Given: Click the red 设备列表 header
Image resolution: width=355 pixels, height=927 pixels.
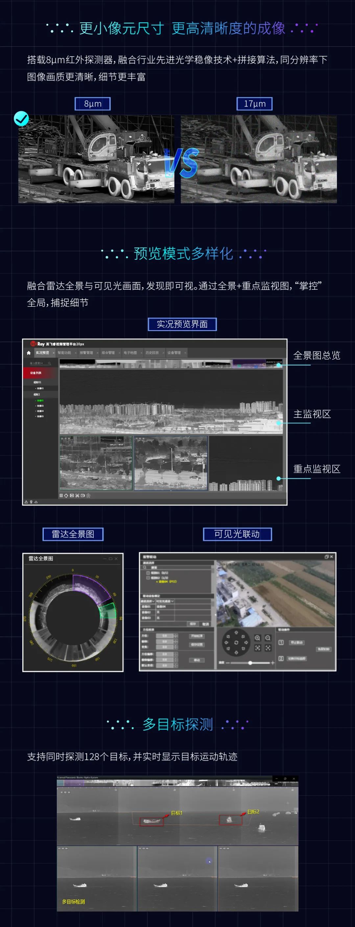Looking at the screenshot, I should coord(40,373).
